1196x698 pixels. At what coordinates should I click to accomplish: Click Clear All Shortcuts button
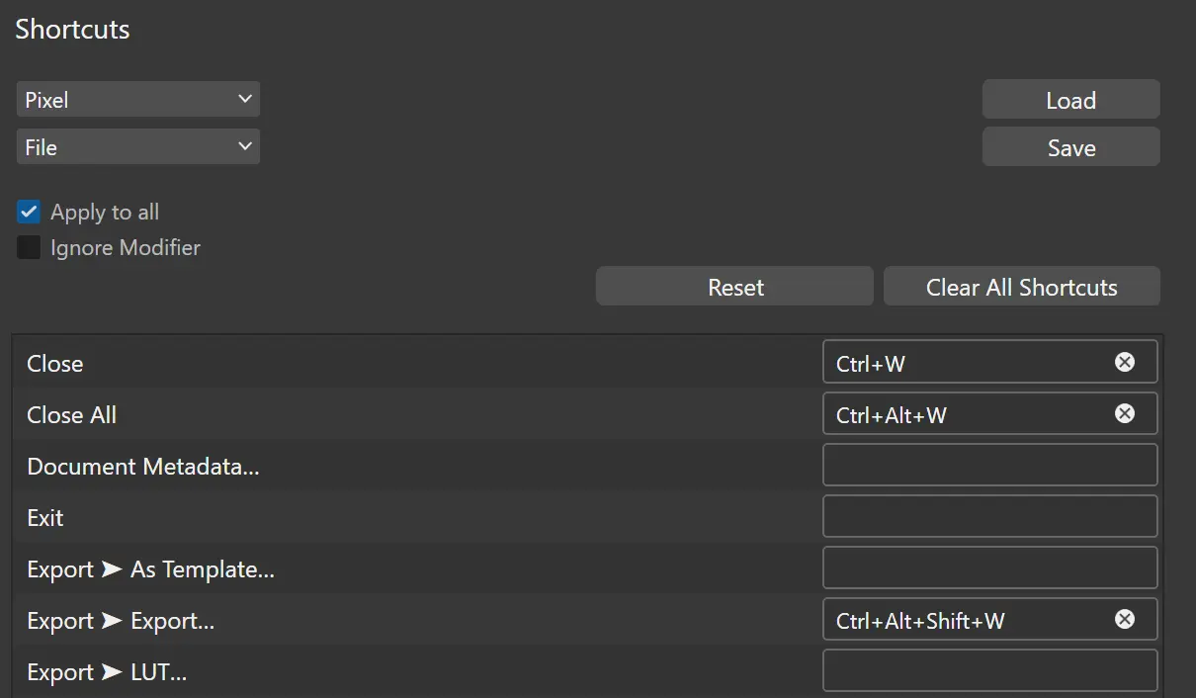point(1021,287)
